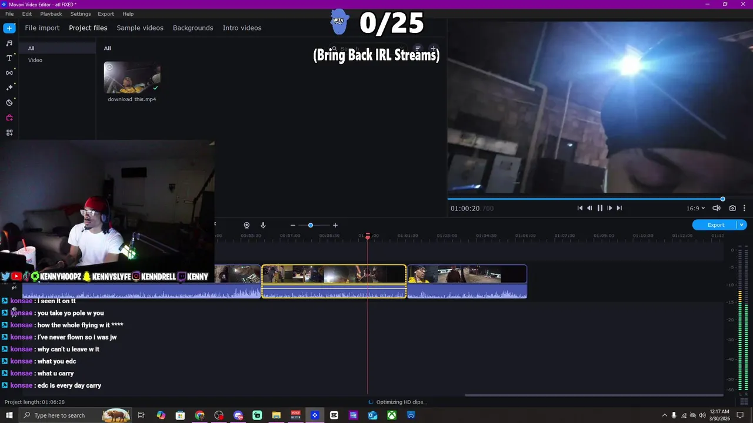
Task: Click the Type here to search box
Action: point(75,415)
